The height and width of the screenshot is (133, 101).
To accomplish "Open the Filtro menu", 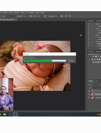I will click(22, 12).
